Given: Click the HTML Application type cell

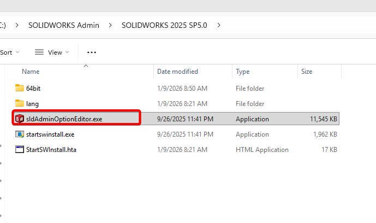Looking at the screenshot, I should [x=262, y=150].
